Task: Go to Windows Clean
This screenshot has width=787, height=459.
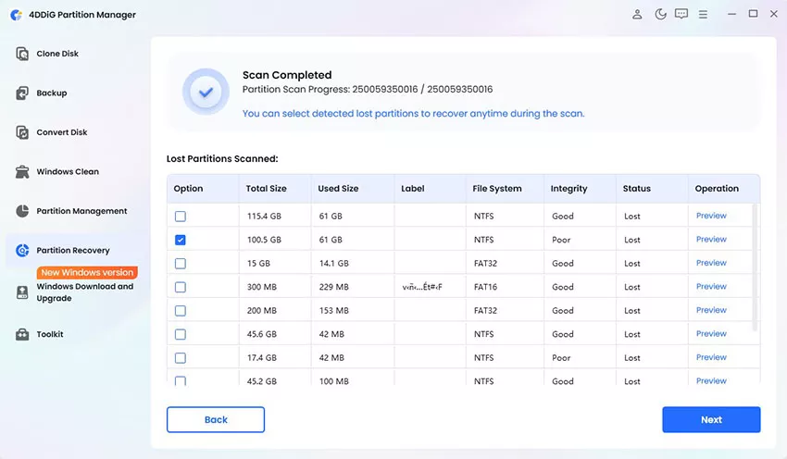Action: click(68, 171)
